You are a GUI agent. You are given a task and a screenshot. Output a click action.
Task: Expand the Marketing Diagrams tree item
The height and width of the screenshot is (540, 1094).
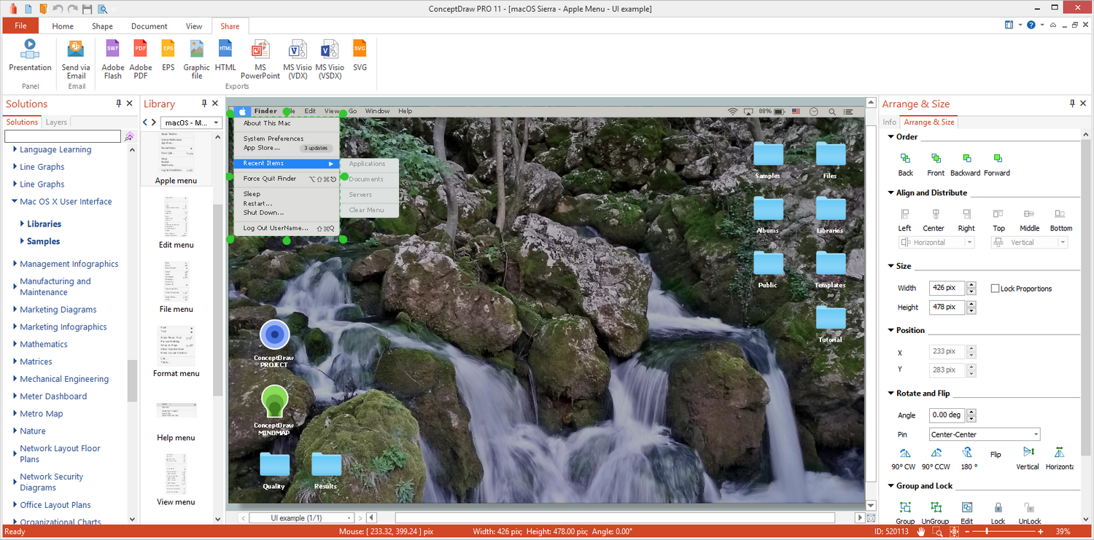pyautogui.click(x=15, y=310)
